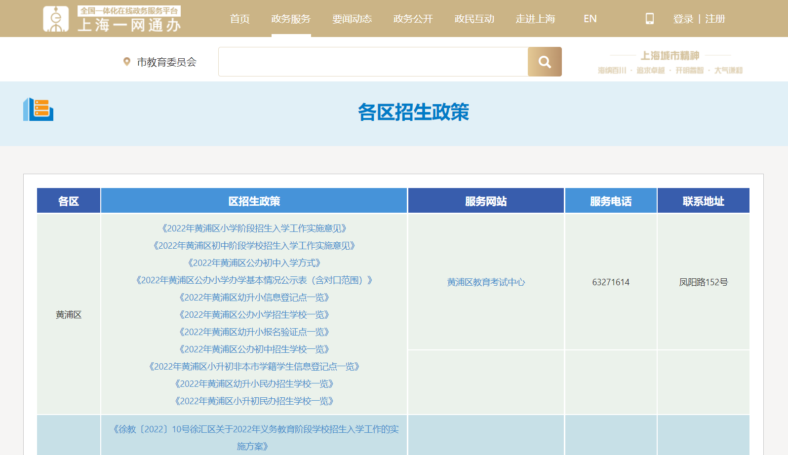The width and height of the screenshot is (788, 455).
Task: Click the search magnifier button
Action: (x=545, y=62)
